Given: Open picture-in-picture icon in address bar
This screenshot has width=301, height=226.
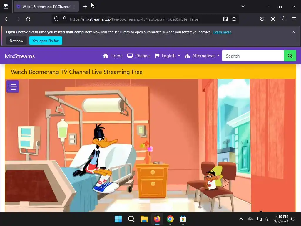Looking at the screenshot, I should pyautogui.click(x=225, y=19).
